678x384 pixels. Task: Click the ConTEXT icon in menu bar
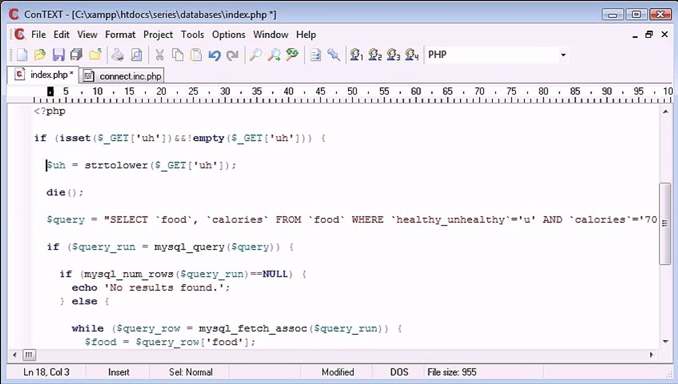pos(20,34)
